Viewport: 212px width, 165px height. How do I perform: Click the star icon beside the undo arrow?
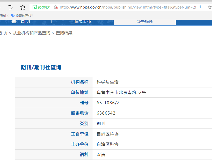pos(23,7)
